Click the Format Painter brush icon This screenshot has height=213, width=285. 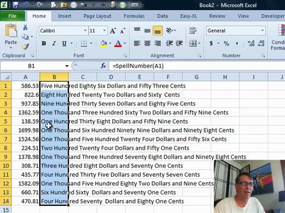click(x=26, y=47)
